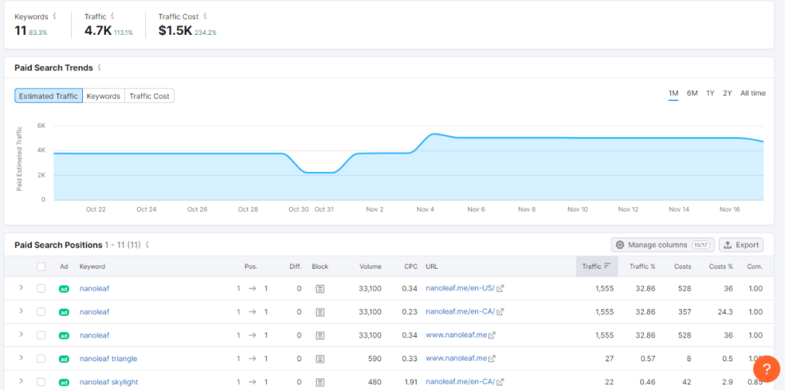This screenshot has height=390, width=785.
Task: Click the Oct 30 label on chart axis
Action: tap(299, 209)
